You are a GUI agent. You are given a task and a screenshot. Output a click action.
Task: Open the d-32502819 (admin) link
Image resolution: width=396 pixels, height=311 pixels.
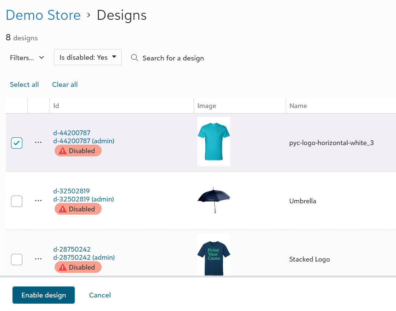tap(84, 199)
